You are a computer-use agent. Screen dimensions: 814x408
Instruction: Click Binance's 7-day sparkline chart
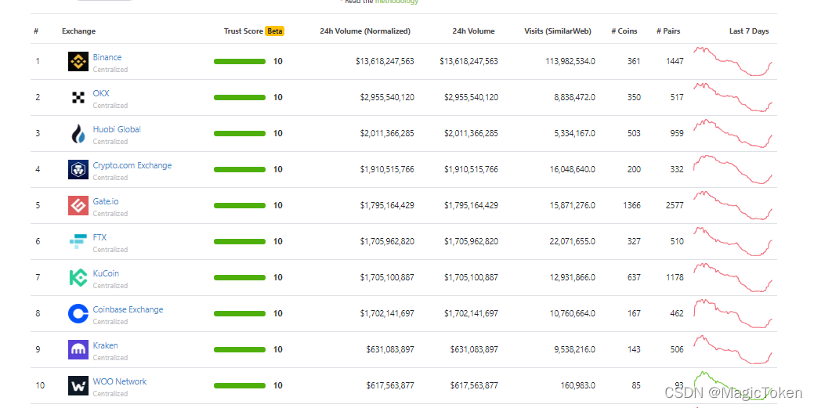[x=733, y=61]
